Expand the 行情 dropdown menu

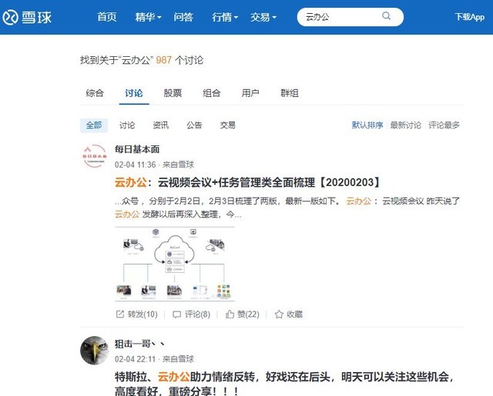point(225,17)
